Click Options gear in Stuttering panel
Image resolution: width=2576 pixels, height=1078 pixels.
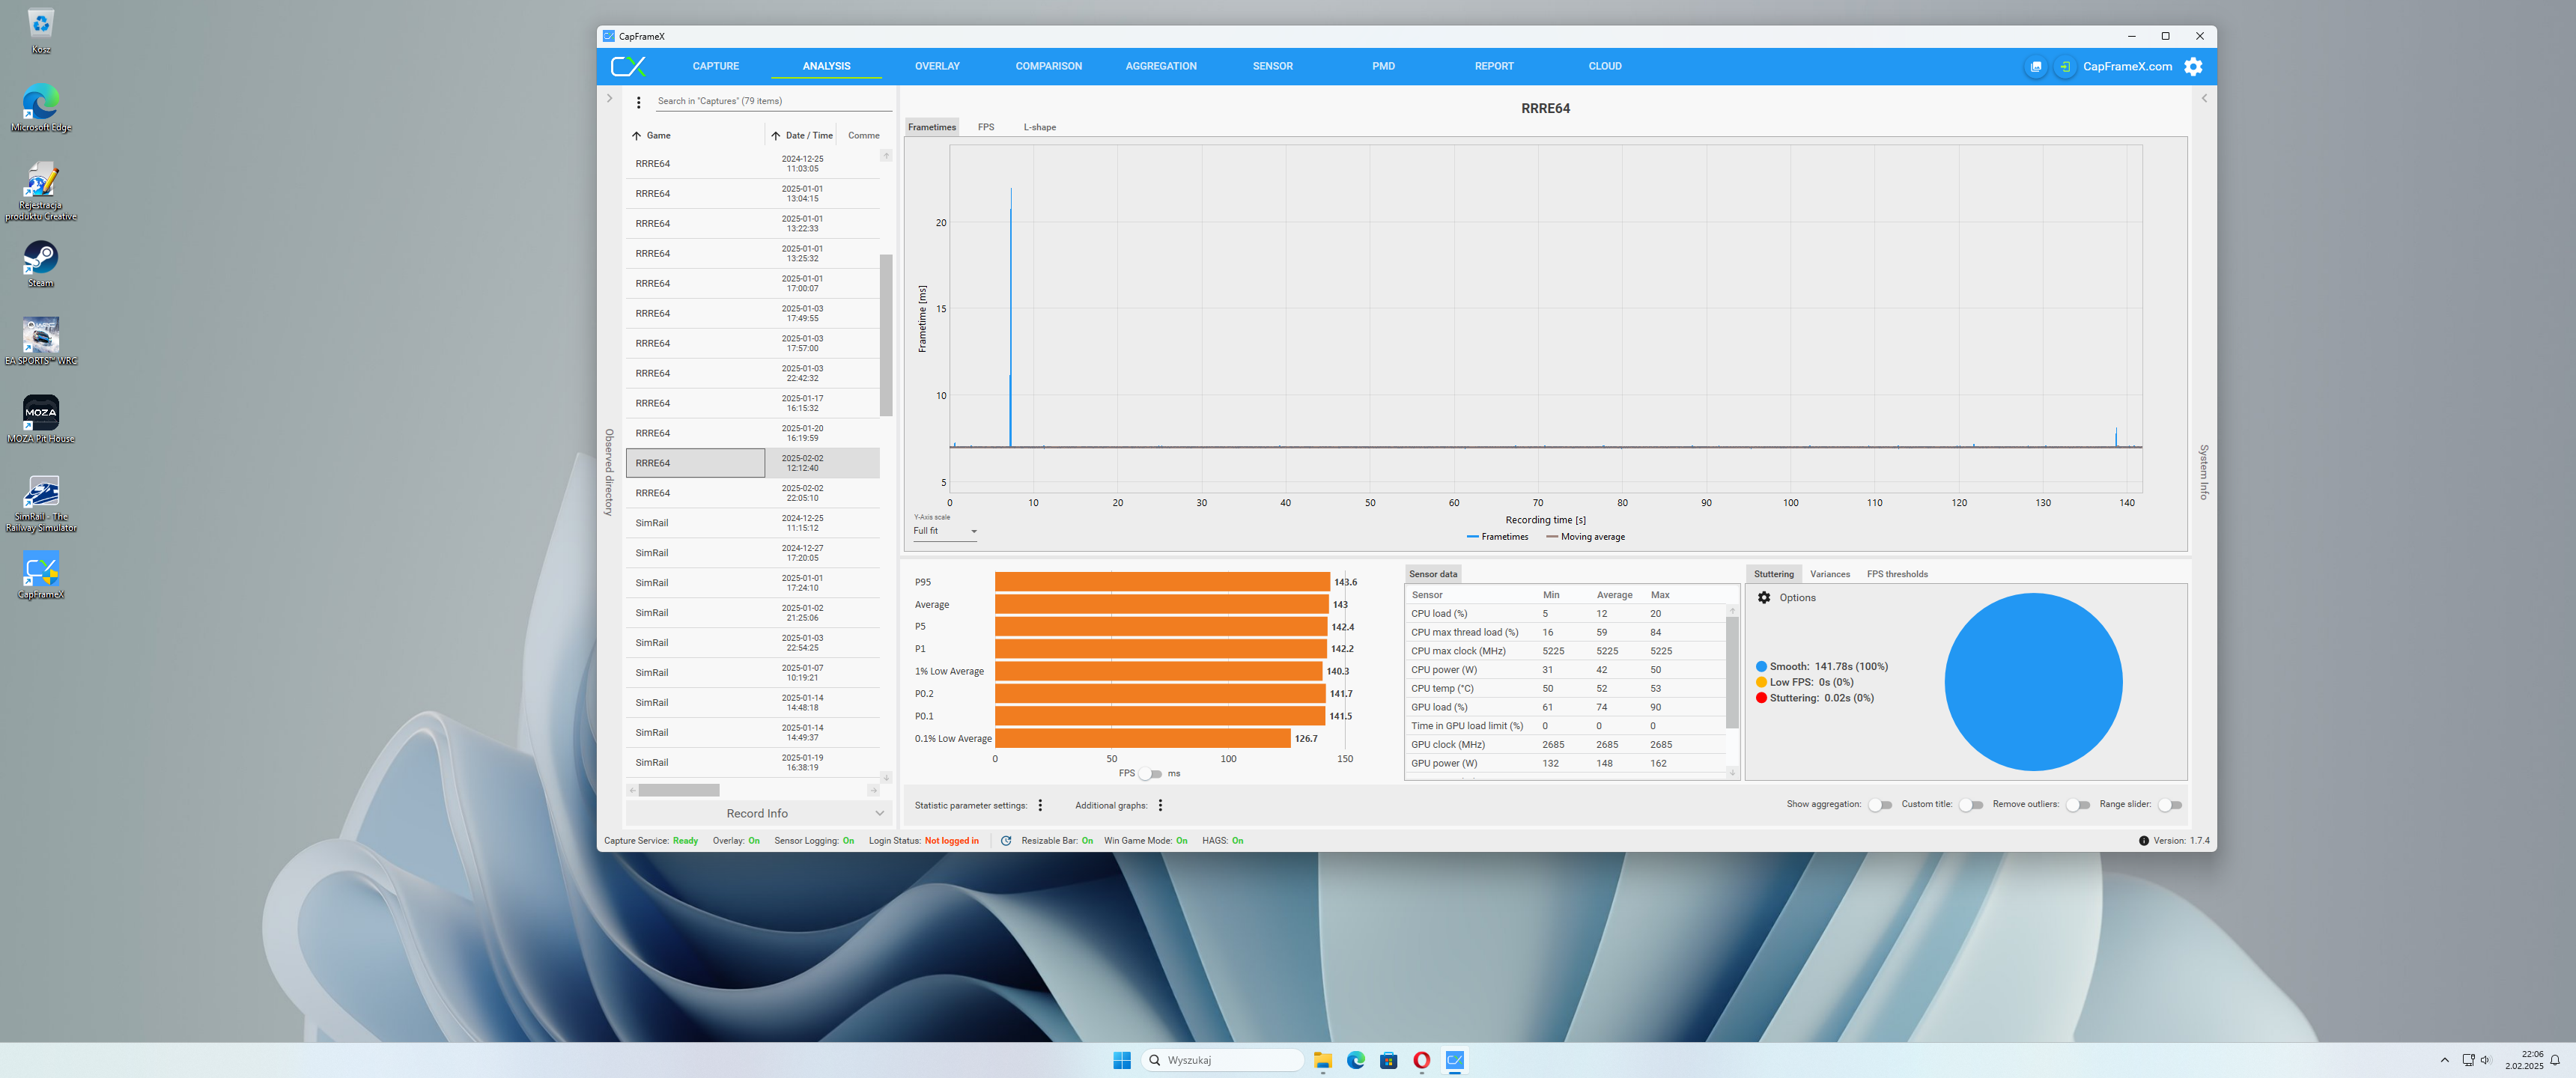1764,597
